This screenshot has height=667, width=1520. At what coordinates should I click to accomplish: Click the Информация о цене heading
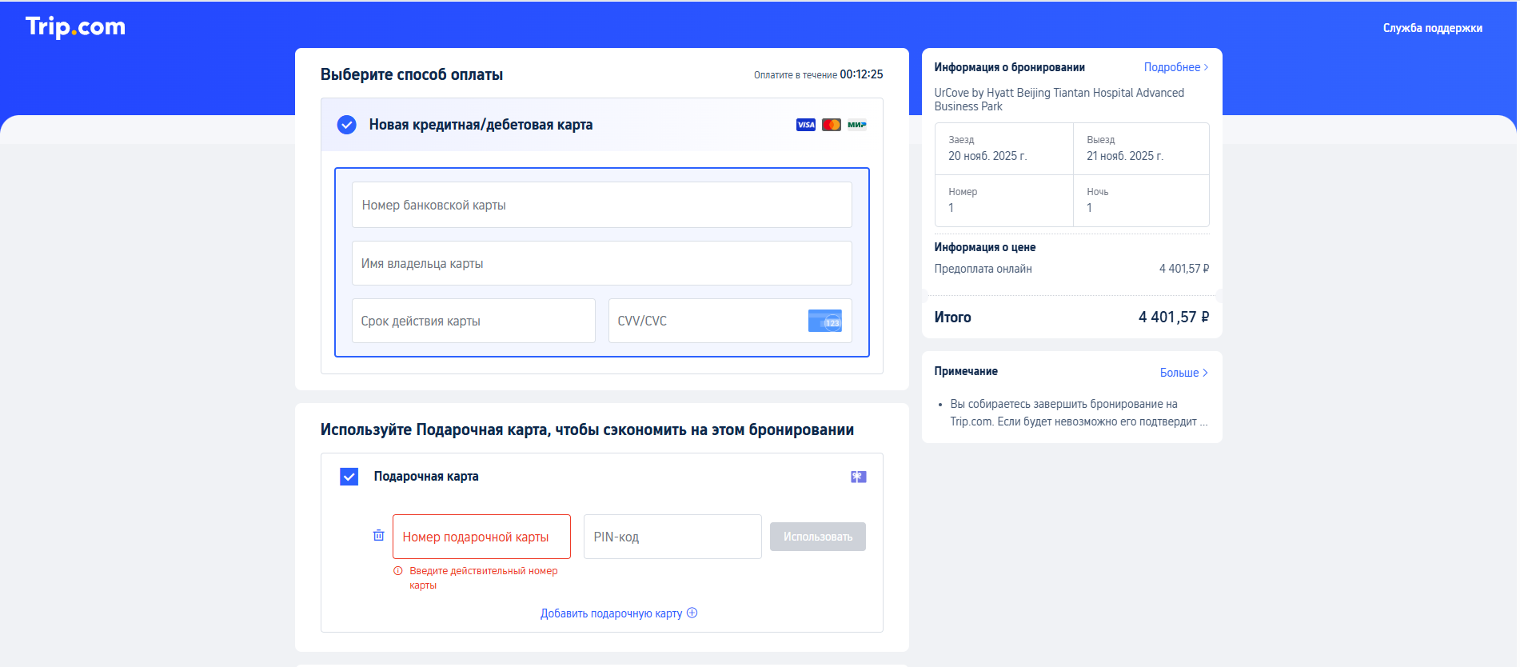click(x=984, y=247)
